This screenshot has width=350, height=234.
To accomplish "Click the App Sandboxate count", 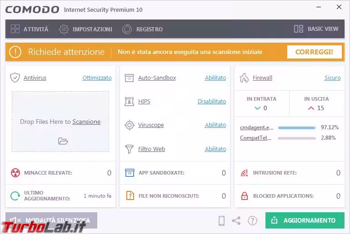I will click(224, 173).
